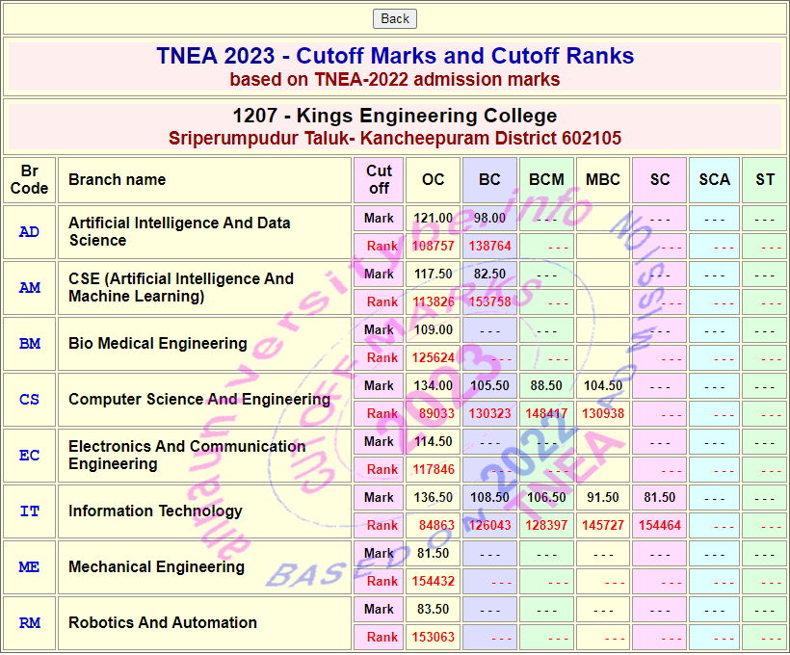The width and height of the screenshot is (790, 655).
Task: Click OC rank 154432 for Mechanical
Action: point(433,582)
